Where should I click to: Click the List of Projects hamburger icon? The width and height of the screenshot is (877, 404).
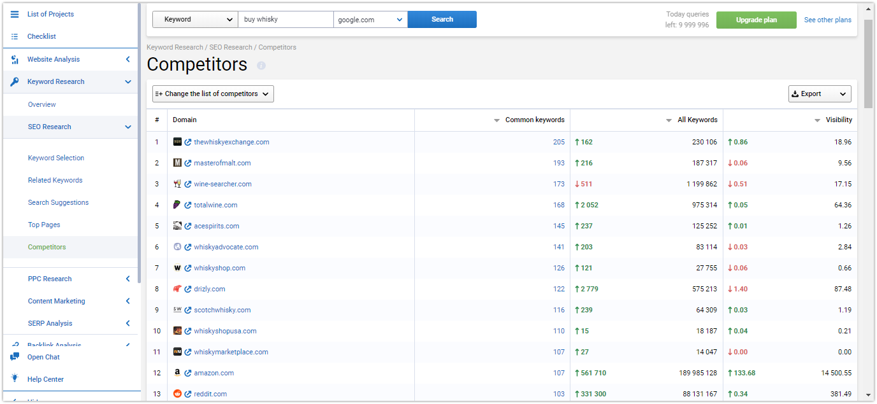(15, 14)
